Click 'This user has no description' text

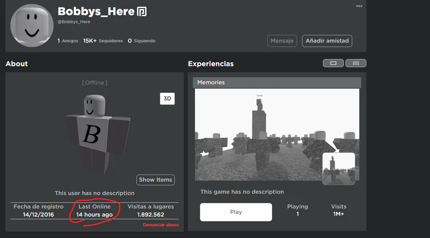tap(95, 193)
